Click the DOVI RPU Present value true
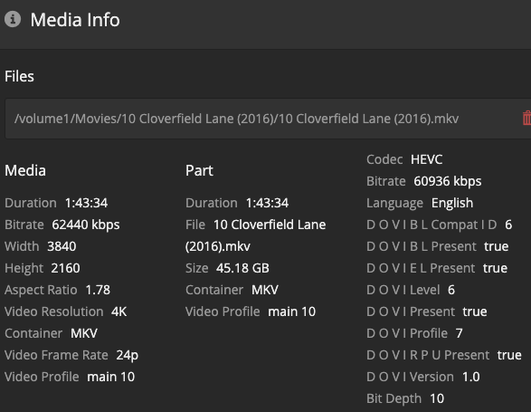 coord(509,355)
